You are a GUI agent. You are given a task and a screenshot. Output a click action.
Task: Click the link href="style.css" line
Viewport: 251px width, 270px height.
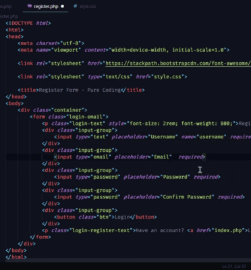tap(103, 77)
